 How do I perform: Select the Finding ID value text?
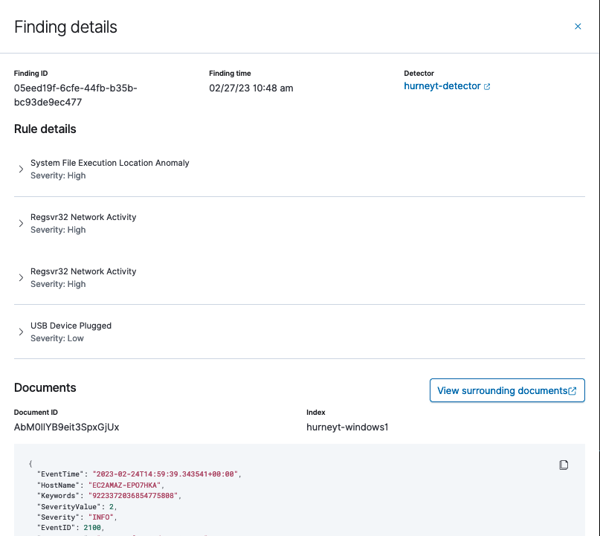[x=75, y=95]
